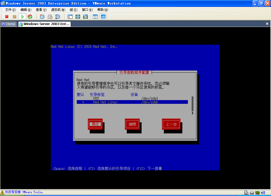Click the <Space> 选择按钮 hint text
This screenshot has width=271, height=196.
click(x=67, y=169)
